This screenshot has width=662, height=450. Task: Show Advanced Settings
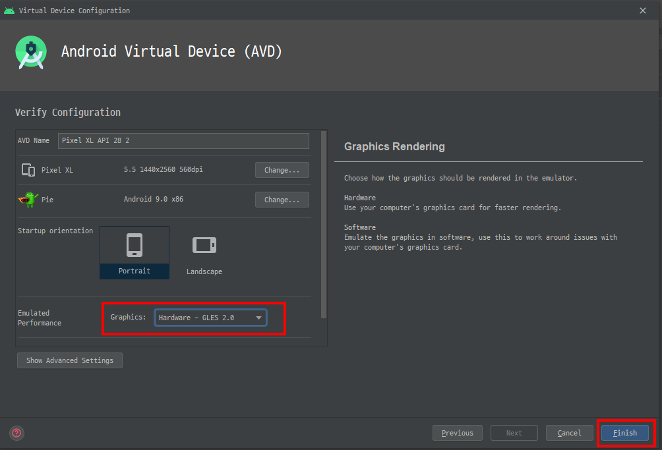[x=70, y=360]
